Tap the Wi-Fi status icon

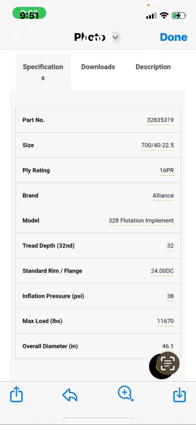(164, 16)
